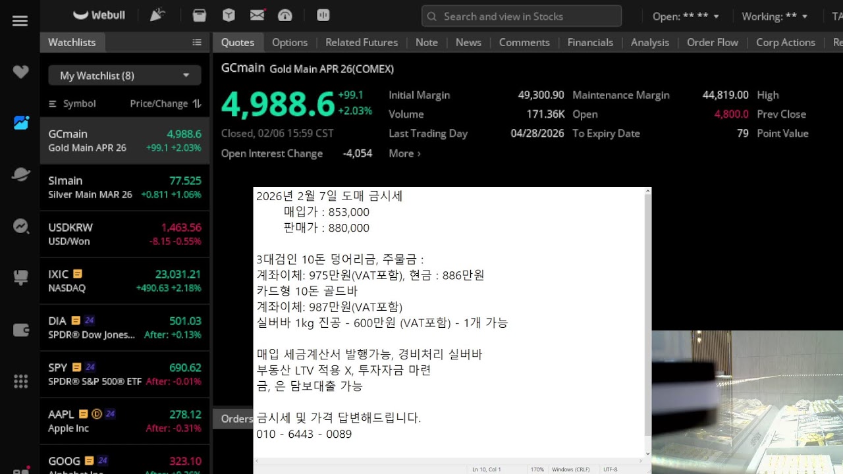Screen dimensions: 843x474
Task: Click the 24 badge next to DIA
Action: pos(90,321)
